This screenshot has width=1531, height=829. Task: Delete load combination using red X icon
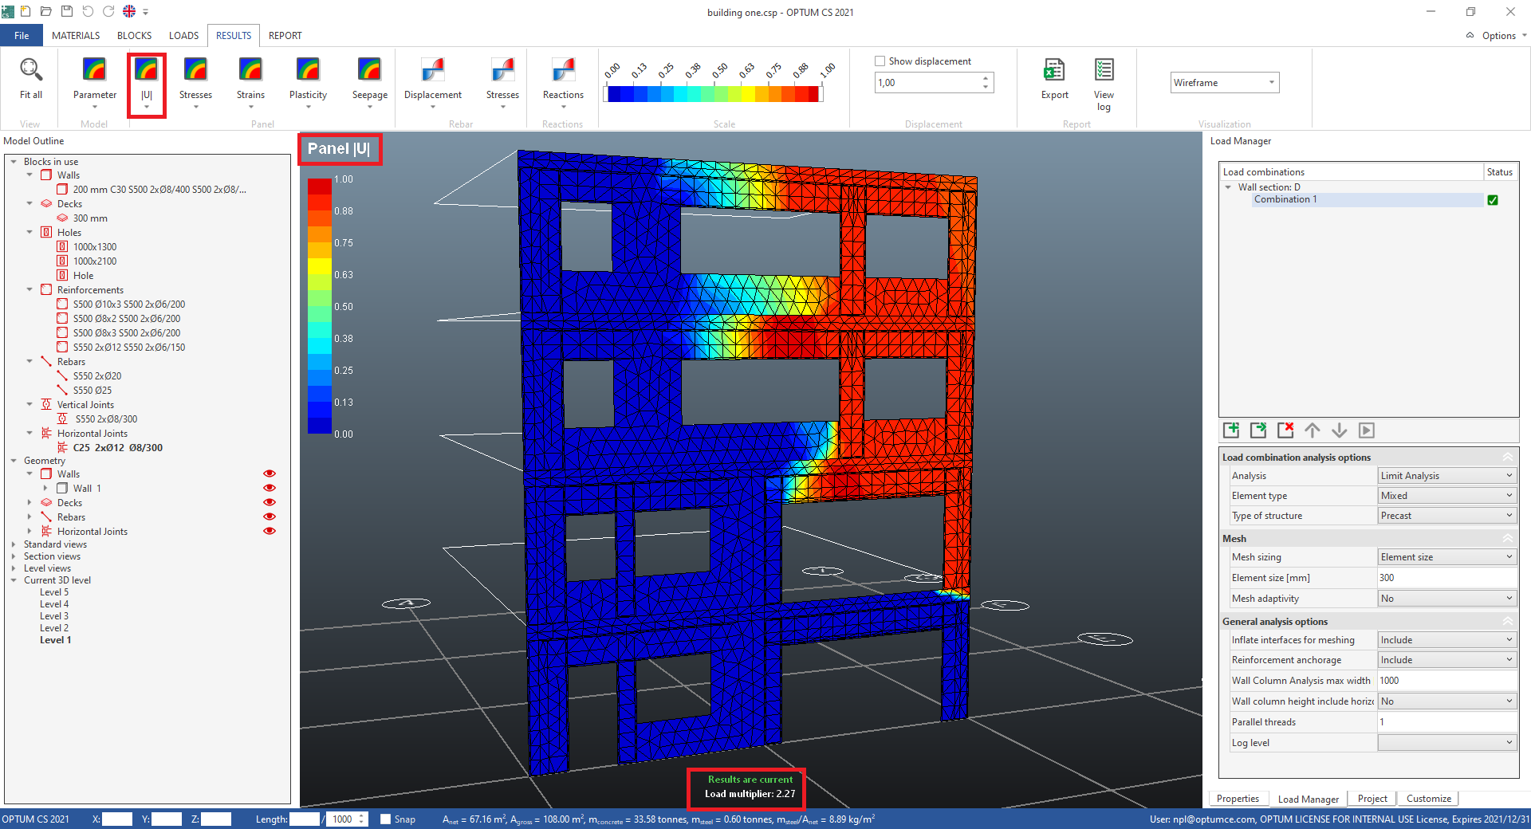click(1285, 430)
